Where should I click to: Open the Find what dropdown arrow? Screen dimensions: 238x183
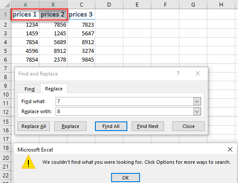pyautogui.click(x=197, y=101)
